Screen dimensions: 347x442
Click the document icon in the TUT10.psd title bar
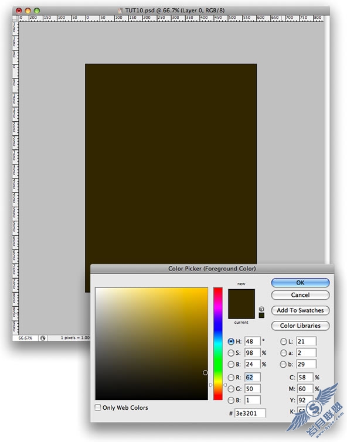(120, 11)
